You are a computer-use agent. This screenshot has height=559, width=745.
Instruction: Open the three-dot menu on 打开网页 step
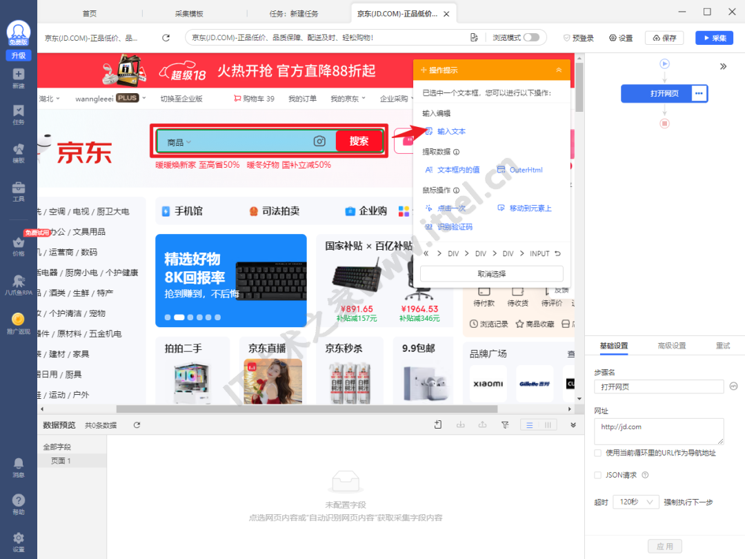699,93
